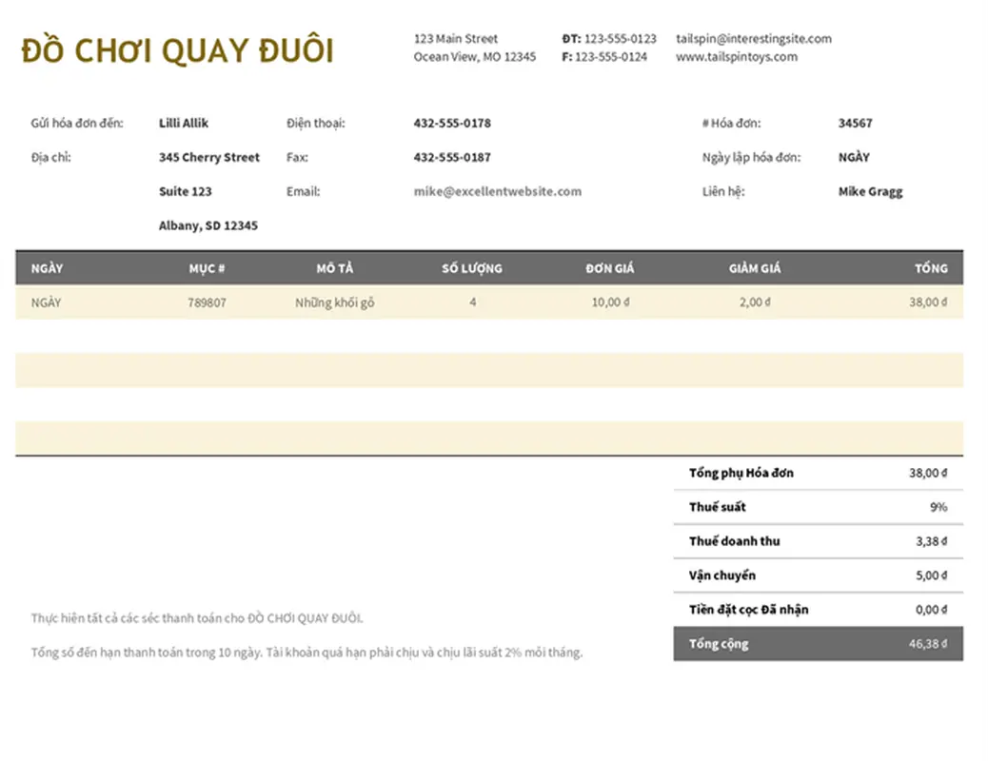The image size is (988, 761).
Task: Click the ĐỒ CHƠI QUAY ĐUÔI company title
Action: point(177,51)
